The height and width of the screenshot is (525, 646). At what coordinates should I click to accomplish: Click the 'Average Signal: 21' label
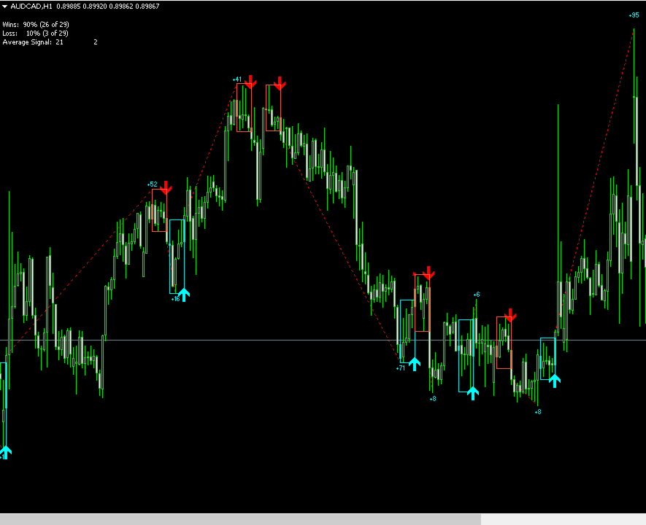[33, 42]
